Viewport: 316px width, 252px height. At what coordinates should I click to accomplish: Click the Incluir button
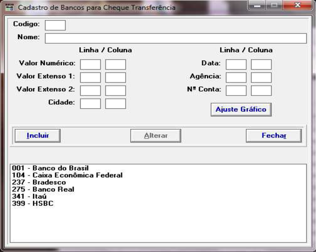coord(38,136)
